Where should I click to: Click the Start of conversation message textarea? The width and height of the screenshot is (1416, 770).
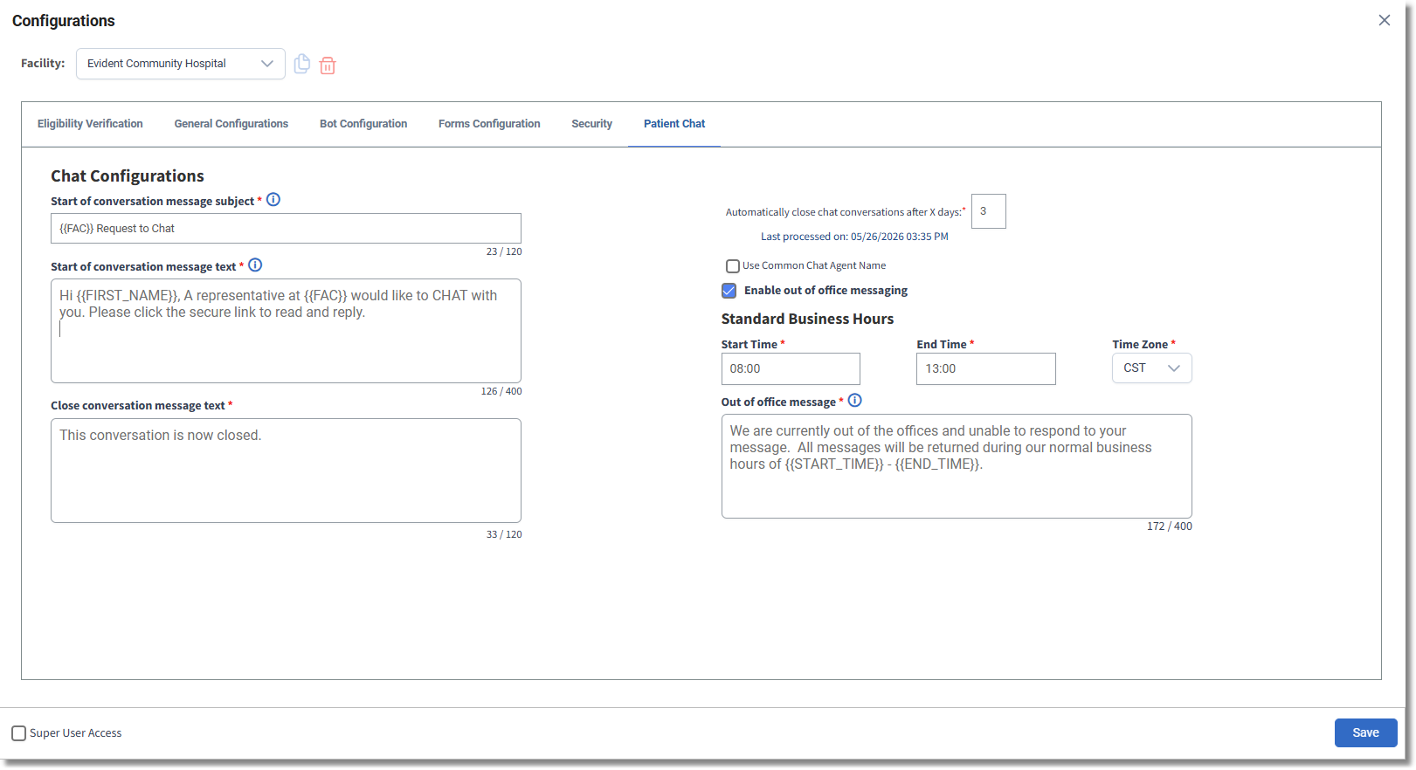(287, 331)
